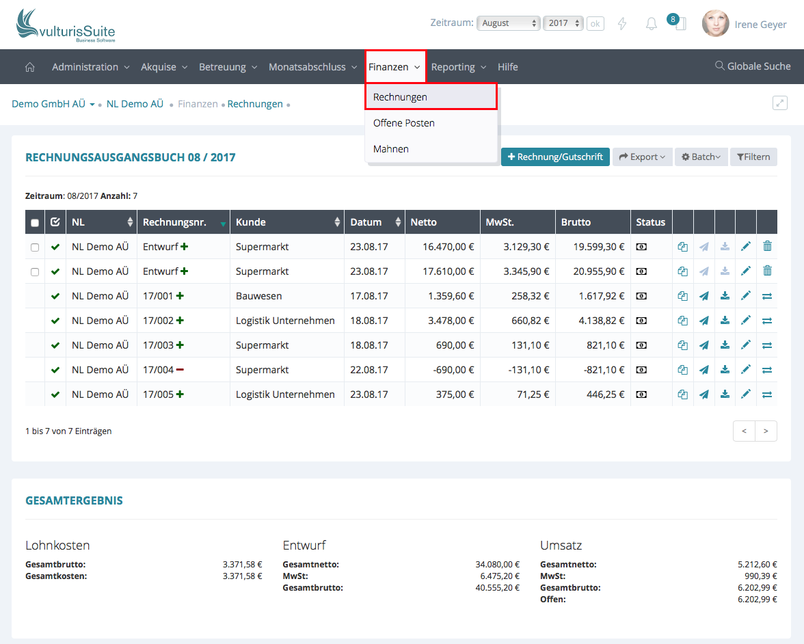Select Offene Posten from the Finanzen menu

coord(404,123)
